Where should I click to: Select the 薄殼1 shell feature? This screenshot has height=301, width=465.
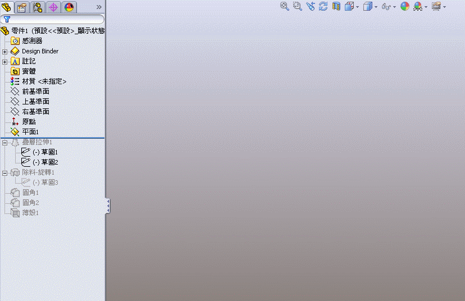[25, 213]
